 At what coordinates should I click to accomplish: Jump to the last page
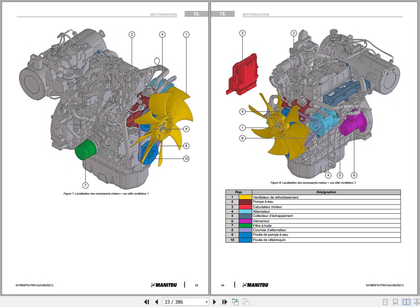coord(225,302)
